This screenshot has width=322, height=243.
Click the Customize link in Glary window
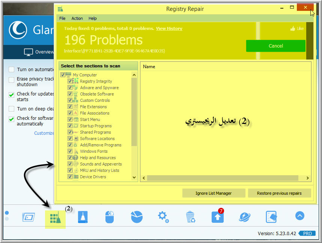click(44, 133)
